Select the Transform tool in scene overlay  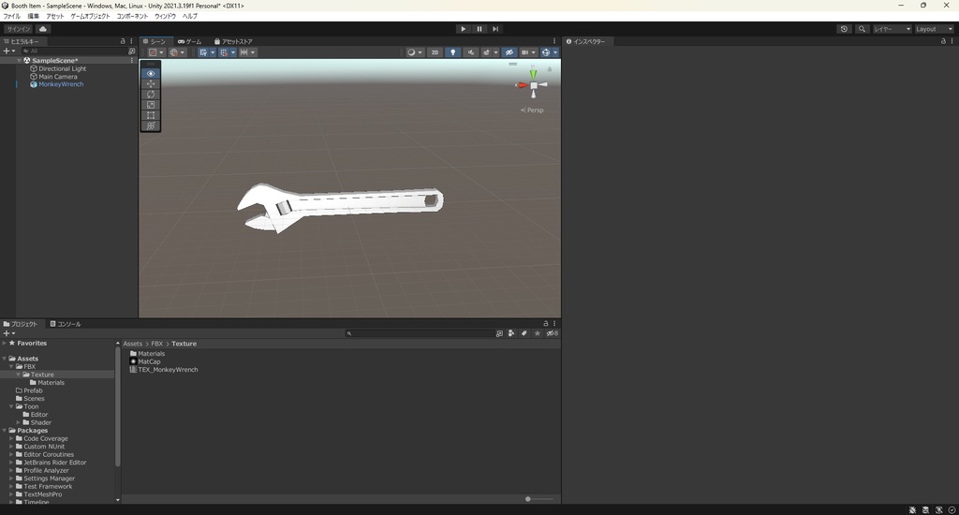tap(151, 125)
